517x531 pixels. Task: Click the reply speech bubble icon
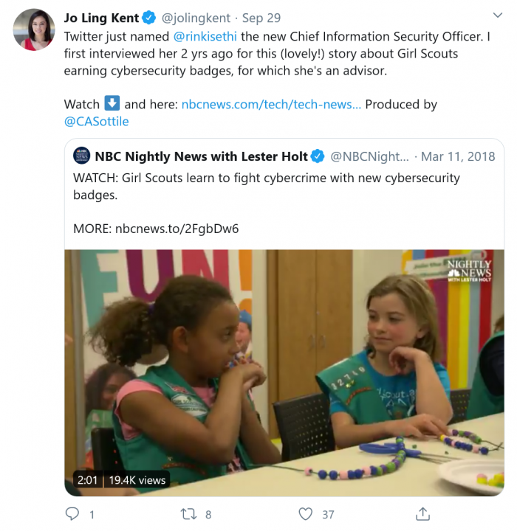tap(72, 513)
